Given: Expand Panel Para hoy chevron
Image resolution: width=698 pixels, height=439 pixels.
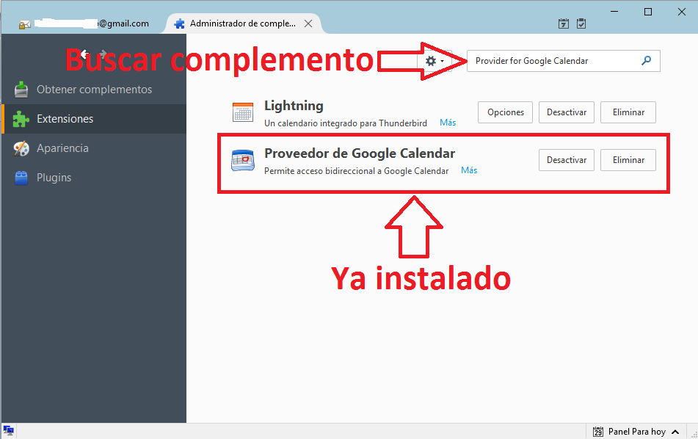Looking at the screenshot, I should [x=675, y=432].
